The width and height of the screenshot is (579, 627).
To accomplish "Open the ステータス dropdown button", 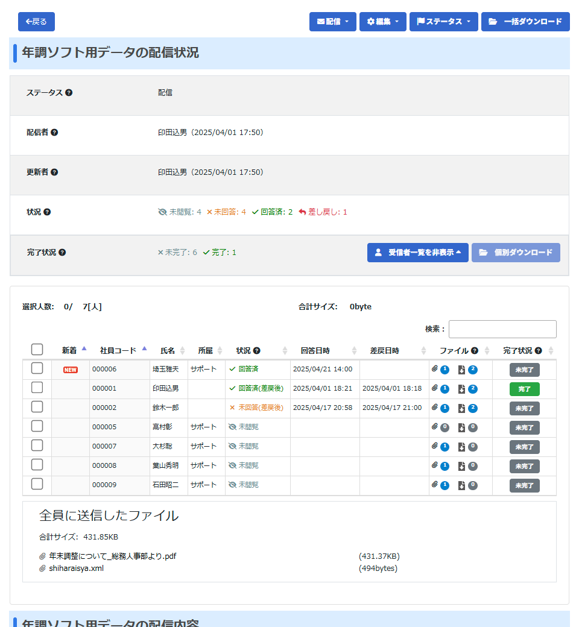I will pyautogui.click(x=443, y=22).
